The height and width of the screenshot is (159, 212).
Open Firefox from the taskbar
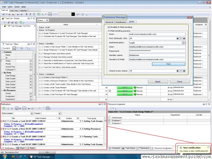pyautogui.click(x=13, y=157)
